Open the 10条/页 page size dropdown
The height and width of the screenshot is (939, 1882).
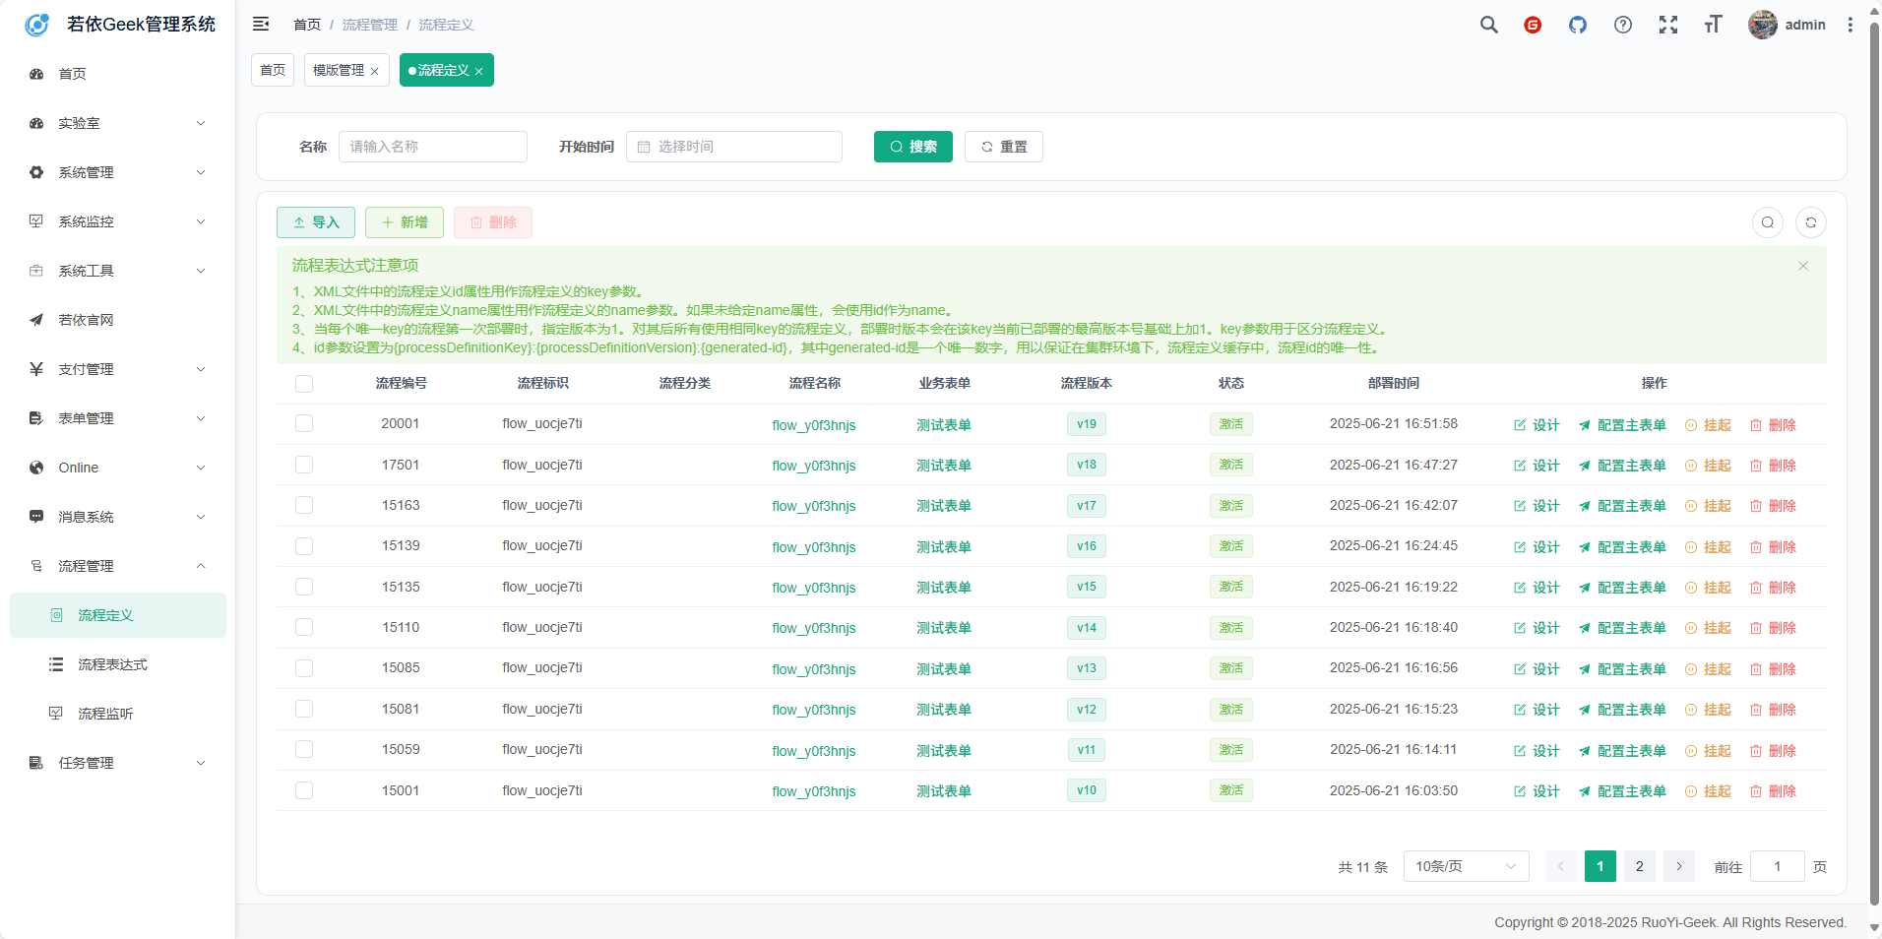coord(1465,866)
